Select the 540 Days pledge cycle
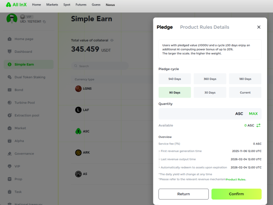273x205 pixels. click(x=176, y=79)
